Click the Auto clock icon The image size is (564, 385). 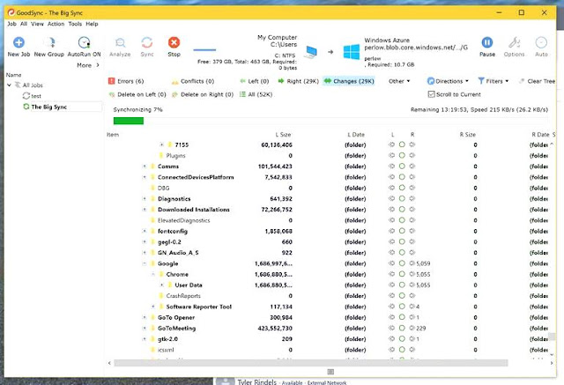point(541,43)
